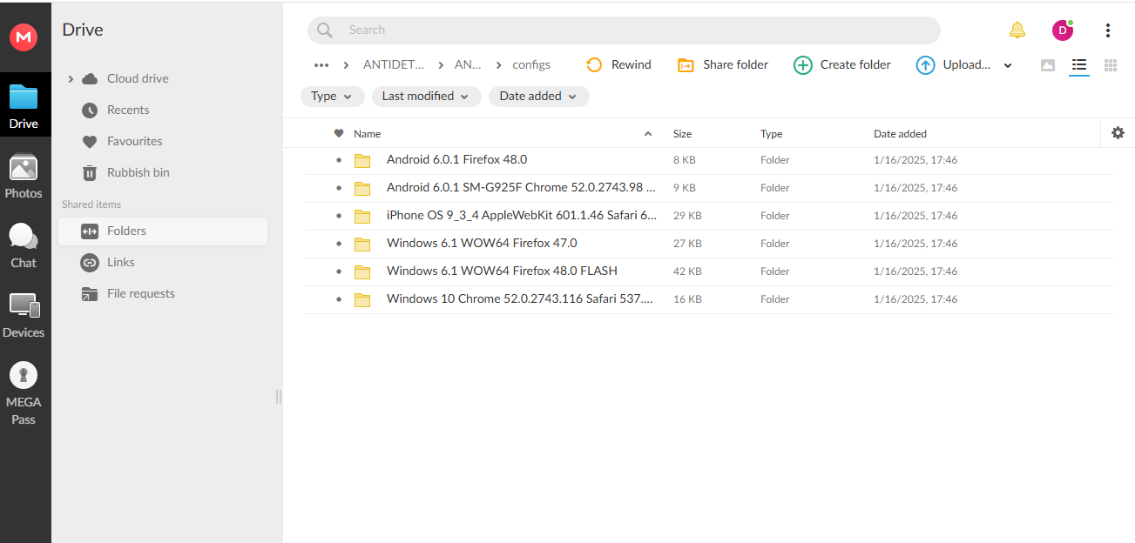Switch to thumbnail grid view
1135x543 pixels.
(1110, 65)
